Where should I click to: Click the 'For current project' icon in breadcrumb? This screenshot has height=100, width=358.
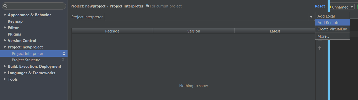[147, 6]
